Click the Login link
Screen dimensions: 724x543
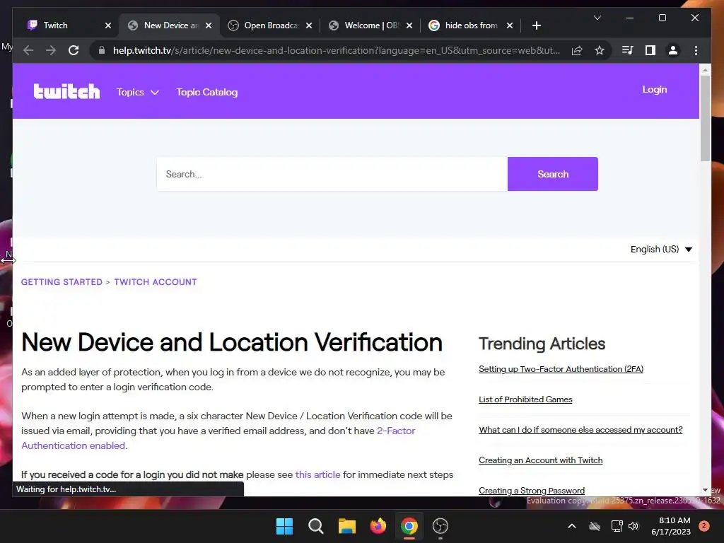click(x=654, y=90)
